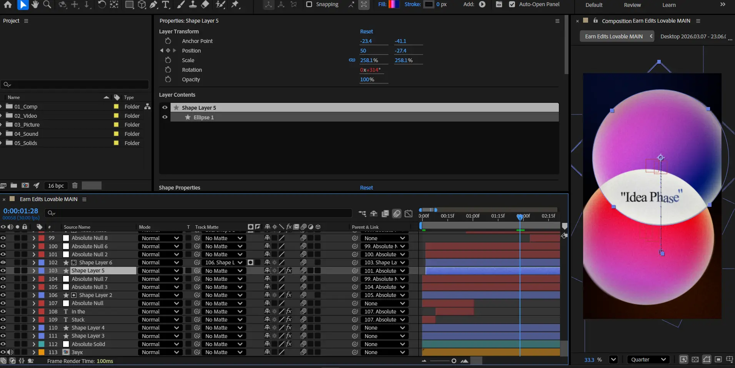Uncheck the Auto-Open Panel checkbox
Image resolution: width=735 pixels, height=368 pixels.
pos(512,4)
